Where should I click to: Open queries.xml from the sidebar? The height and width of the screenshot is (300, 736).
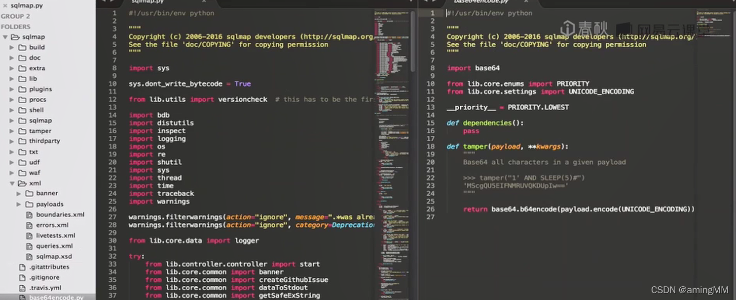54,246
